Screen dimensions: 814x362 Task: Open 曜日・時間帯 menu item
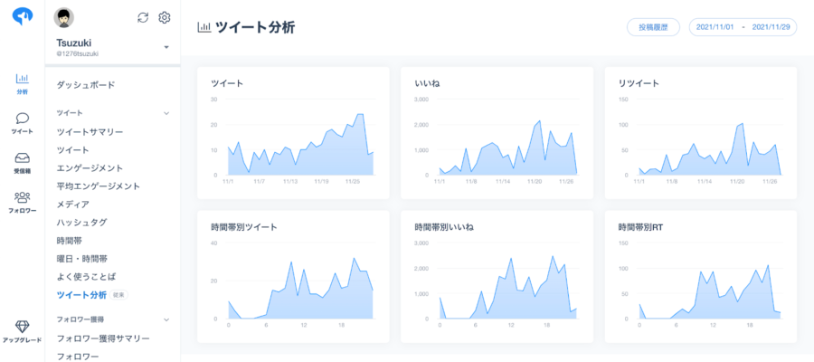(x=81, y=259)
